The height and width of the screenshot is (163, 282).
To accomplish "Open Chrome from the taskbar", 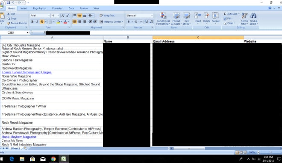I will click(x=53, y=159).
